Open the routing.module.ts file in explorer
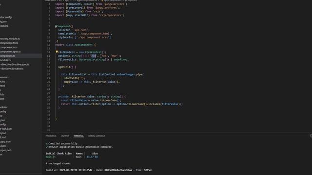This screenshot has height=175, width=312. [10, 39]
